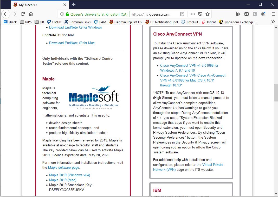Open the IPAM bookmark
The height and width of the screenshot is (197, 278).
click(x=100, y=22)
